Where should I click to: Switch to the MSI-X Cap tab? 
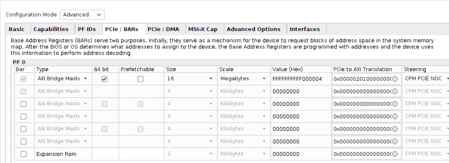[x=203, y=29]
